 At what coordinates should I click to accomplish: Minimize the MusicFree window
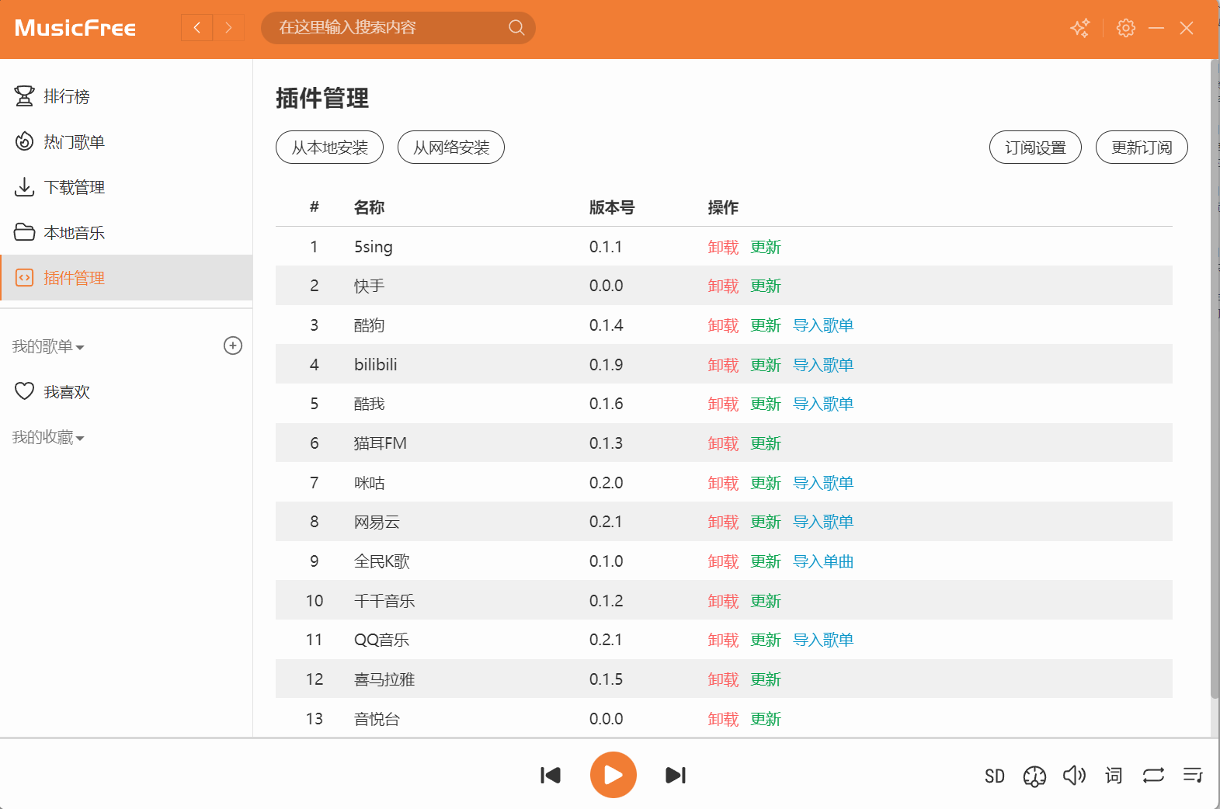tap(1156, 28)
